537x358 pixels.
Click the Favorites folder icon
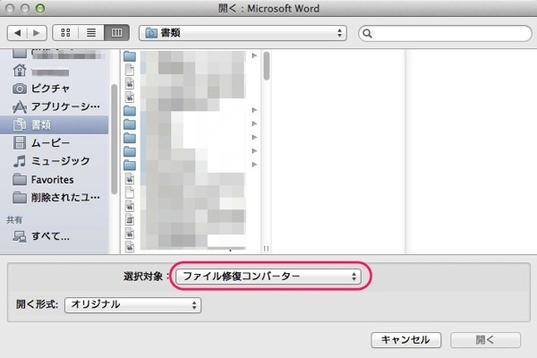click(20, 179)
